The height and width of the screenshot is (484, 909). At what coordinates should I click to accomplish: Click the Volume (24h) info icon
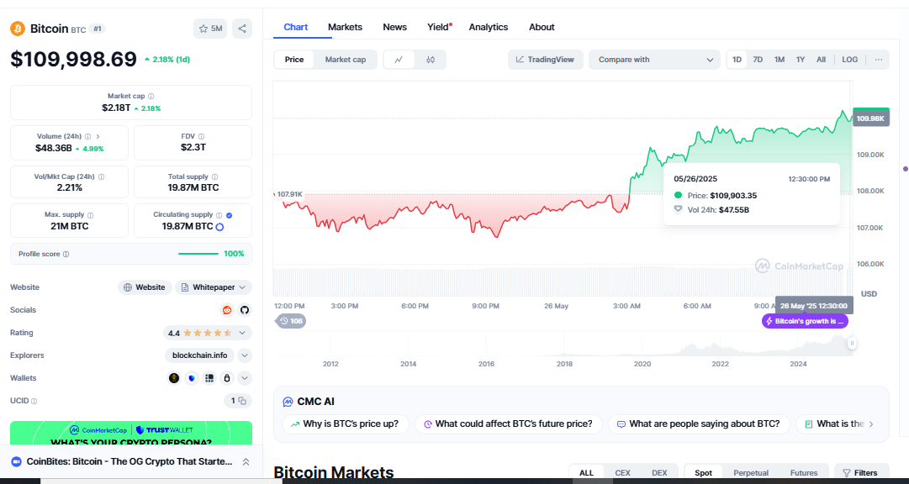coord(87,137)
